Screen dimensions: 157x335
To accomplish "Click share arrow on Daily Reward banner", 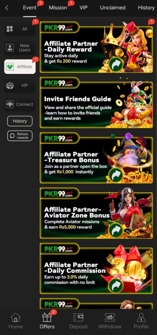I will pos(115,65).
